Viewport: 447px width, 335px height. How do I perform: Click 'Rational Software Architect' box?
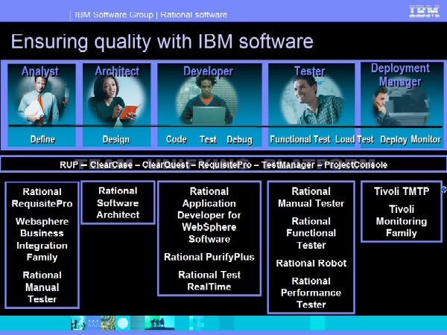(118, 202)
